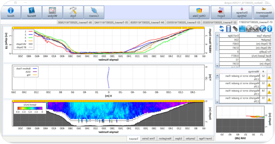Click the 4 entry in the depth legend

25,41
